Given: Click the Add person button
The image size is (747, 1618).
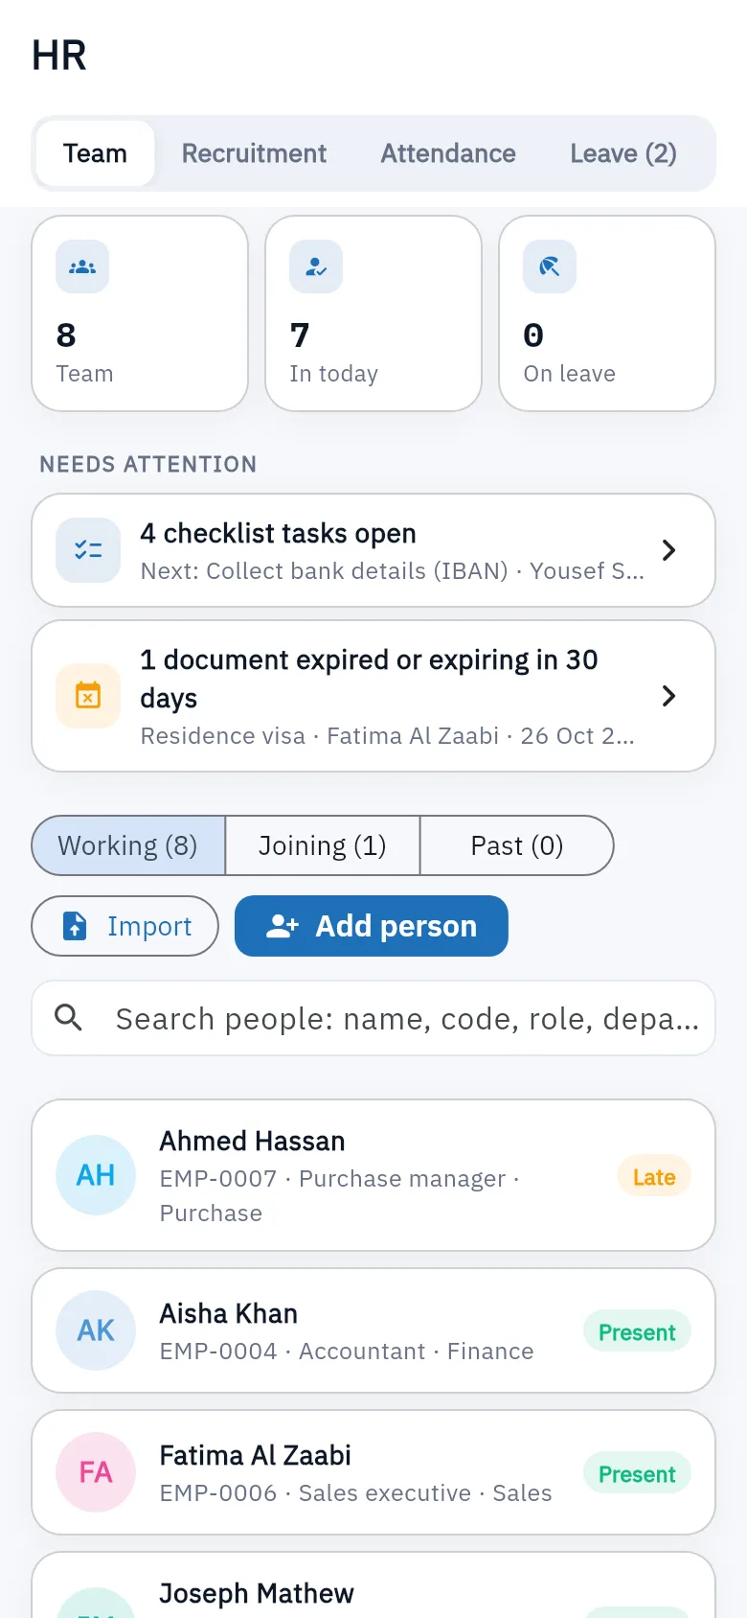Looking at the screenshot, I should coord(372,926).
